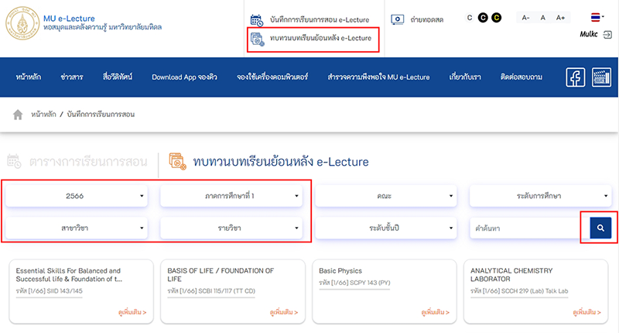Click the film clapperboard icon in navbar
Viewport: 619px width, 333px height.
(600, 77)
